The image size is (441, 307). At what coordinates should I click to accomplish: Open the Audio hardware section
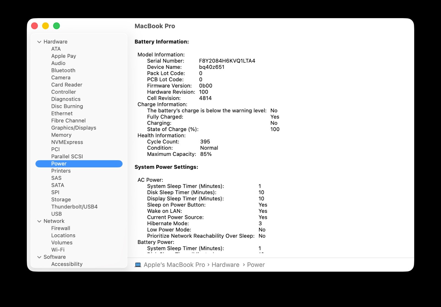(x=58, y=63)
